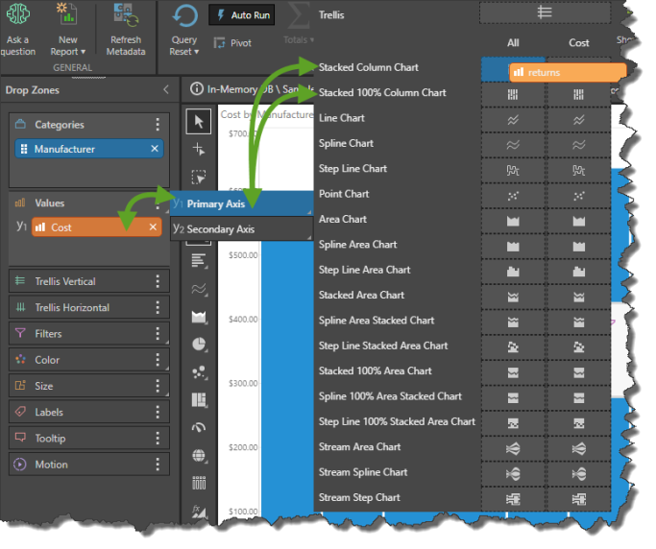Screen dimensions: 656x549
Task: Click the Refresh Metadata icon
Action: [125, 16]
